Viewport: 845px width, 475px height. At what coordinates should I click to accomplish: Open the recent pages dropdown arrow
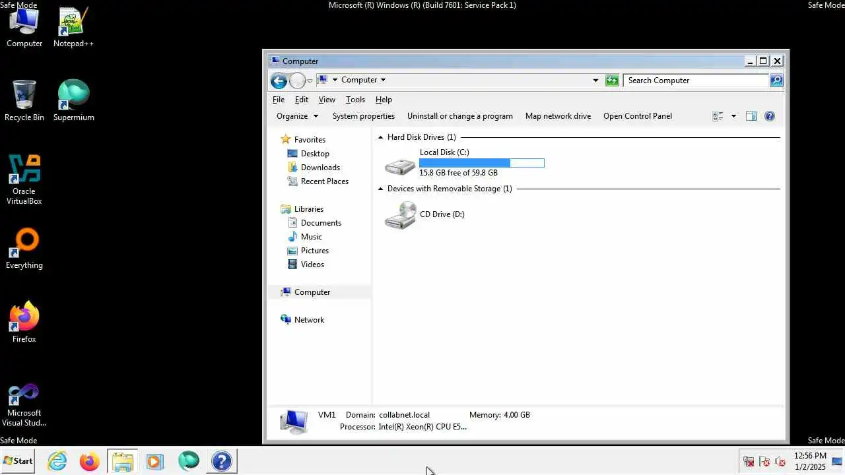click(x=310, y=81)
